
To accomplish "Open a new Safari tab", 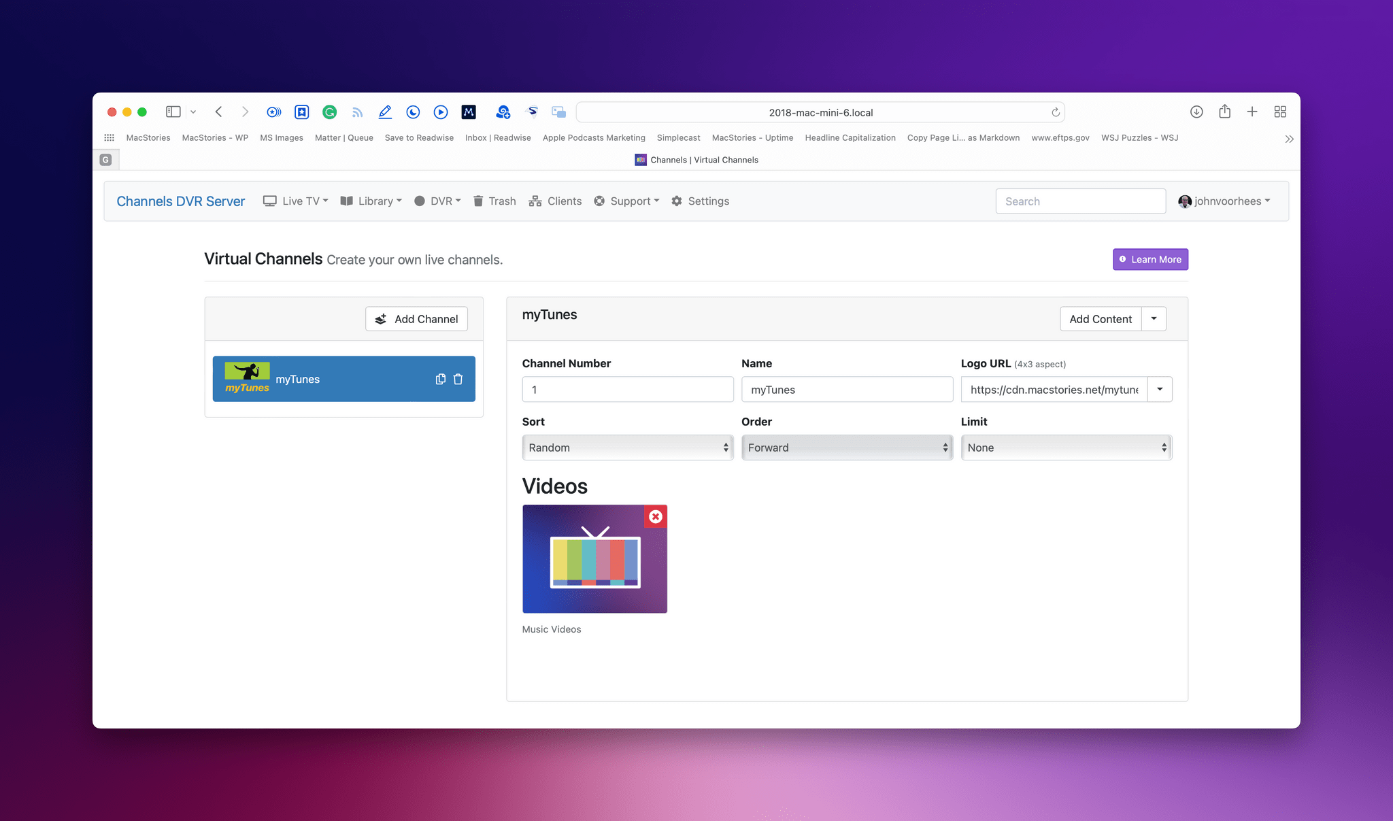I will pos(1252,112).
